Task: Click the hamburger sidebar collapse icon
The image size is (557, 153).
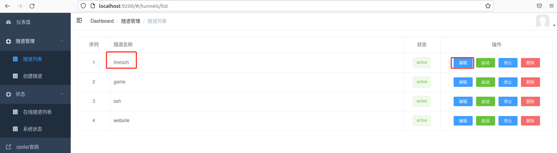Action: (x=79, y=21)
